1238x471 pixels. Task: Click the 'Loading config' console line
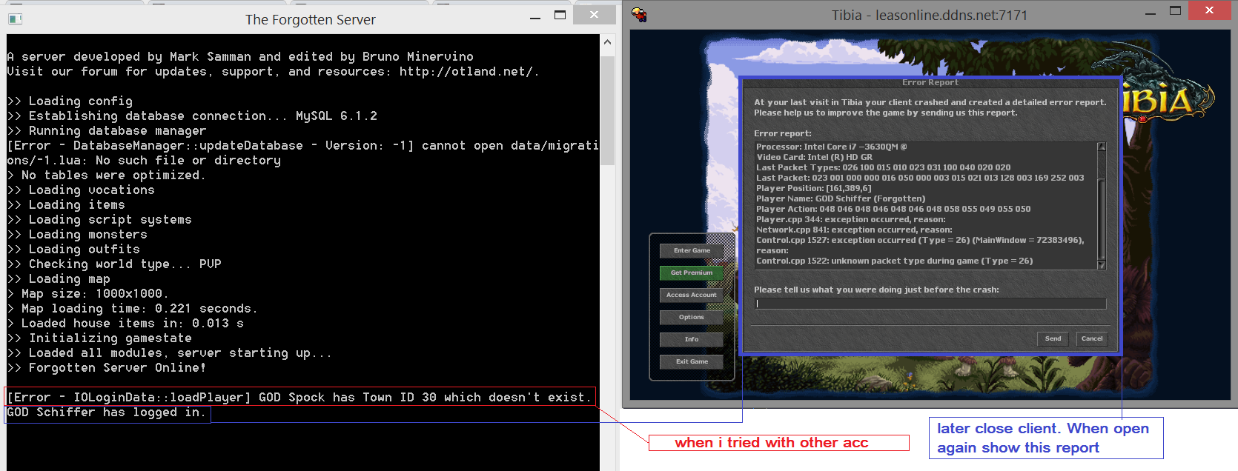pos(70,101)
